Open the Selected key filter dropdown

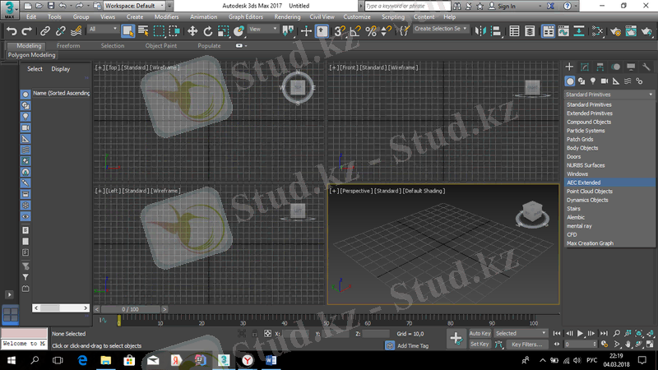[x=520, y=333]
